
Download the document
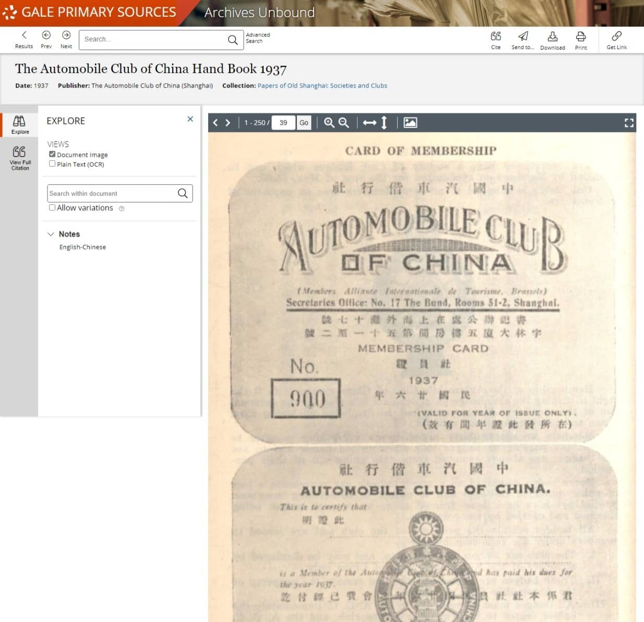(553, 40)
